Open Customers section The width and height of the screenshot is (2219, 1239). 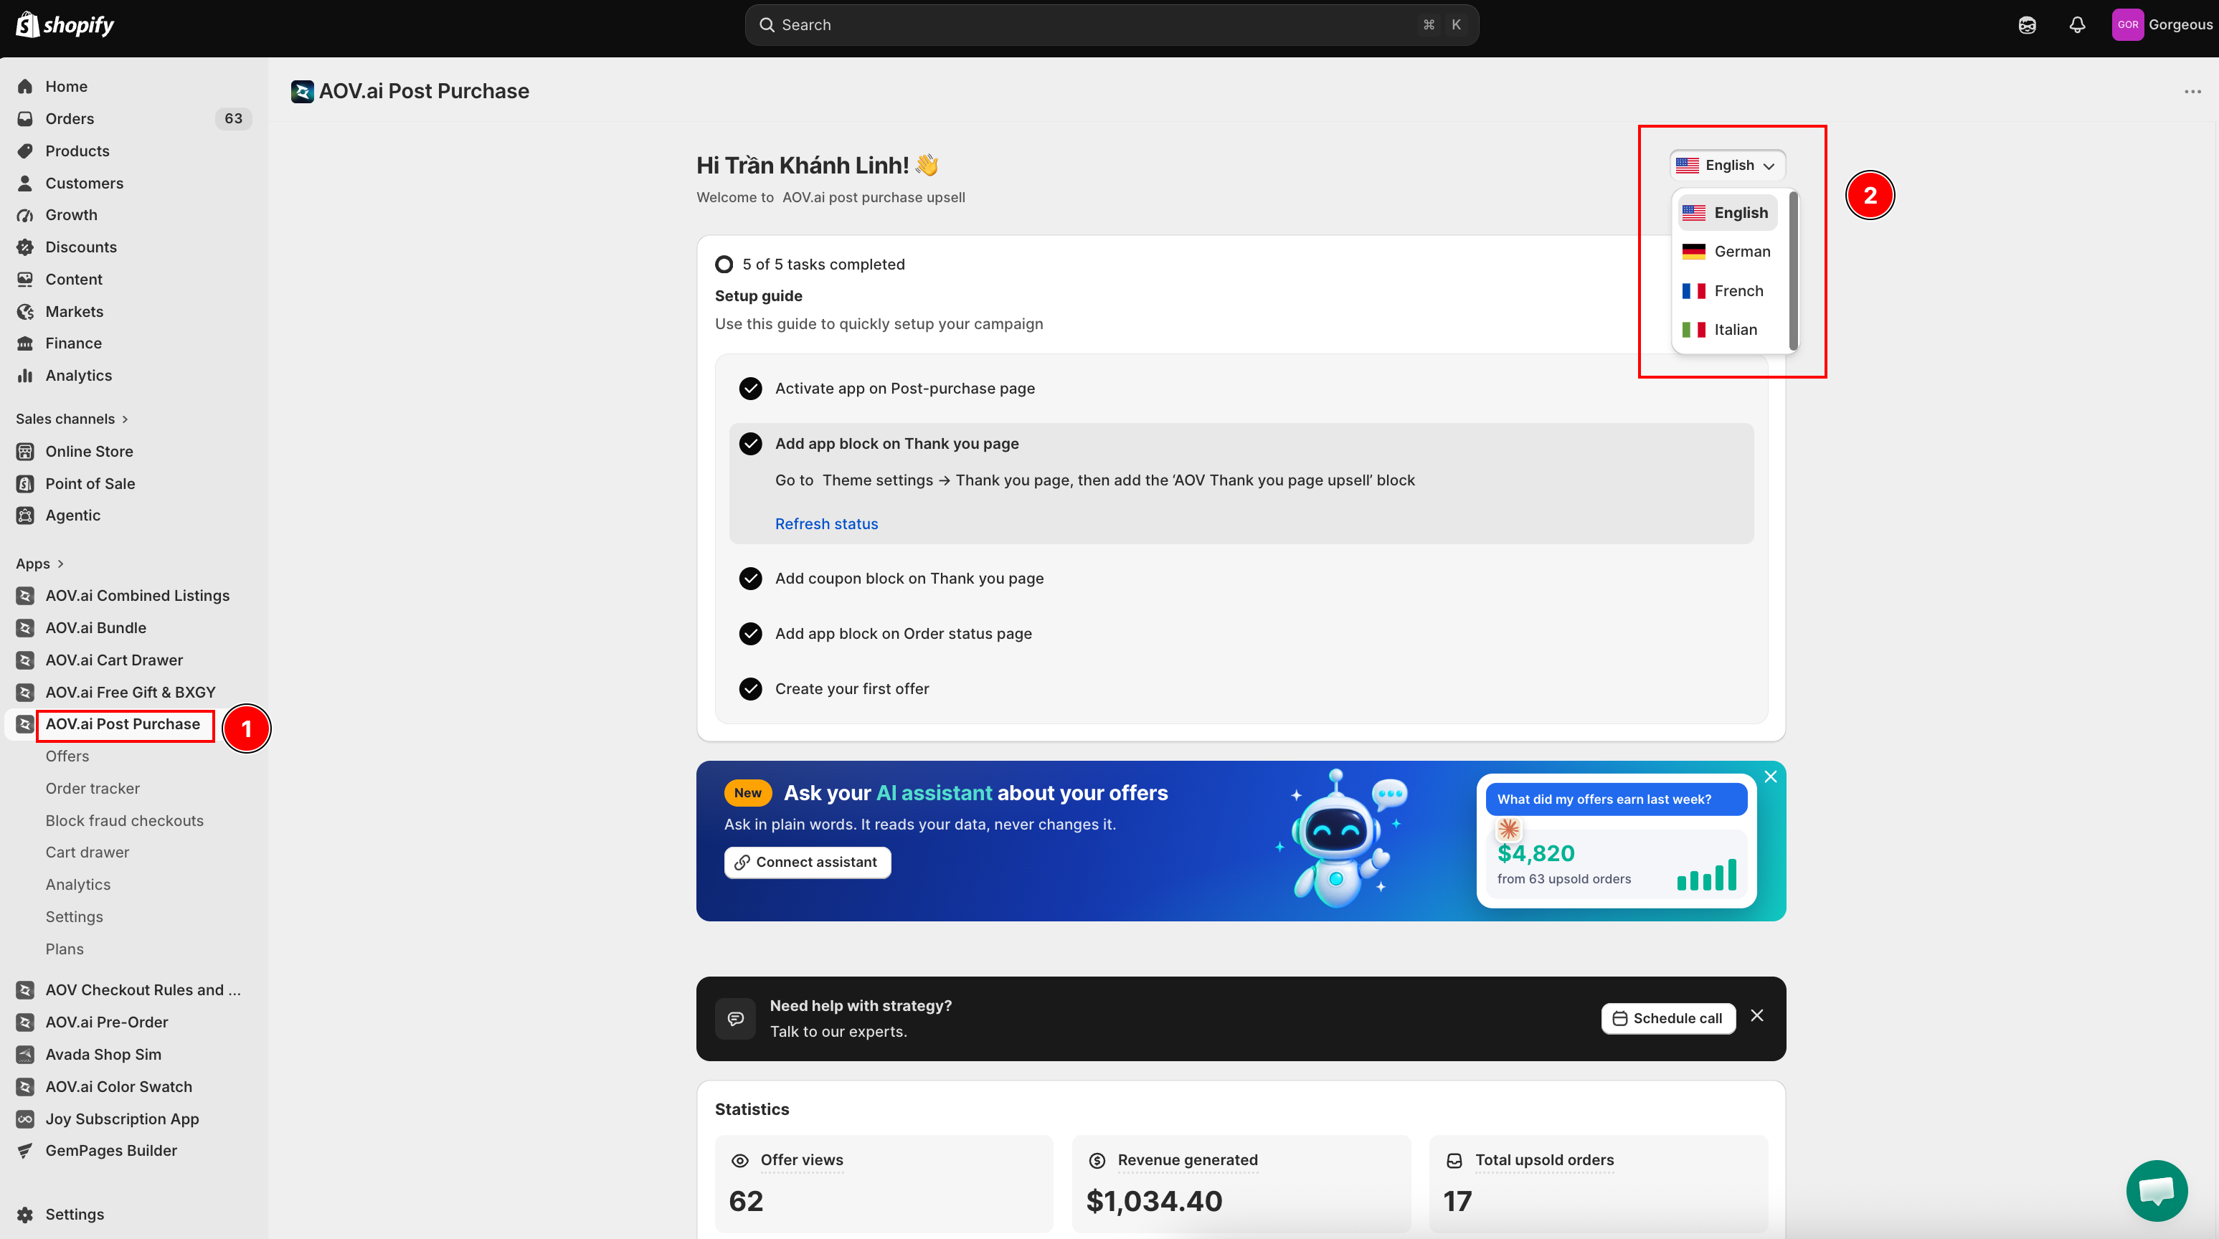pyautogui.click(x=85, y=184)
